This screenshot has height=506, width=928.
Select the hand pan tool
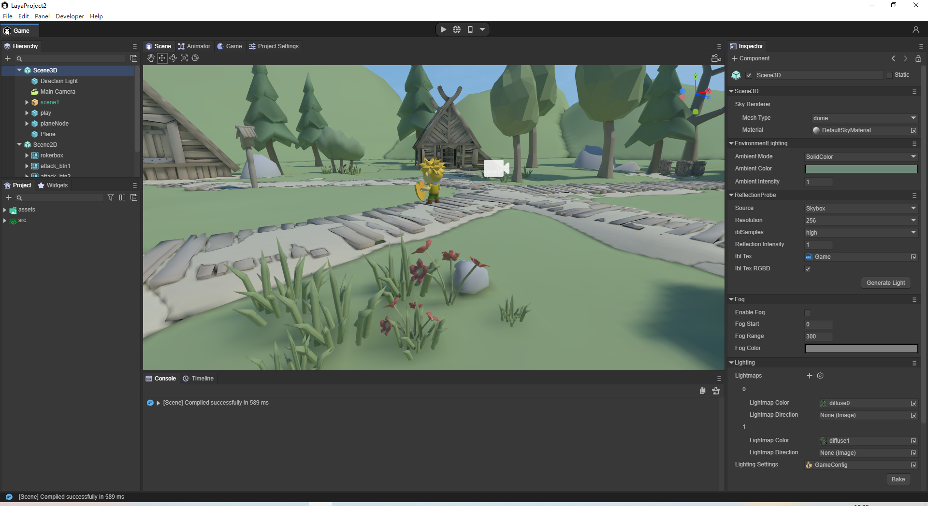tap(151, 58)
